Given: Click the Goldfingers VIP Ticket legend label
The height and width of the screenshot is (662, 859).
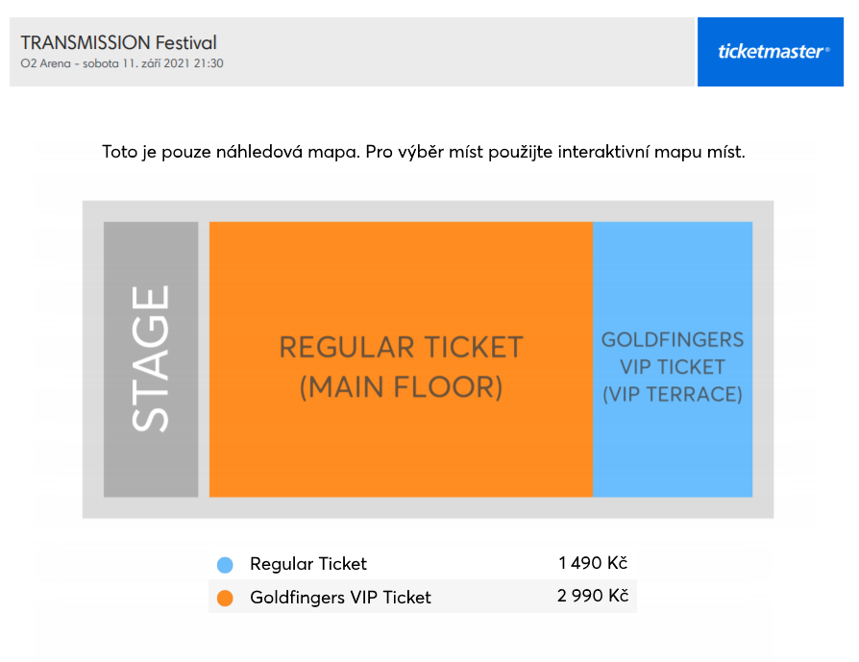Looking at the screenshot, I should (340, 598).
